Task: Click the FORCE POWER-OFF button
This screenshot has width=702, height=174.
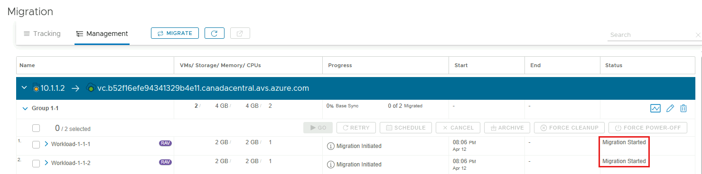Action: coord(648,128)
